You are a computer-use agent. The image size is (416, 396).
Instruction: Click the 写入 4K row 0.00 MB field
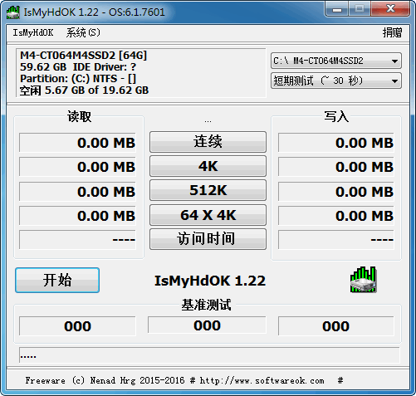pos(336,167)
